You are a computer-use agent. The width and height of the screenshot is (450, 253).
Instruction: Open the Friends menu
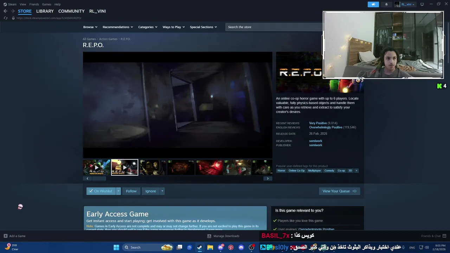click(x=34, y=4)
